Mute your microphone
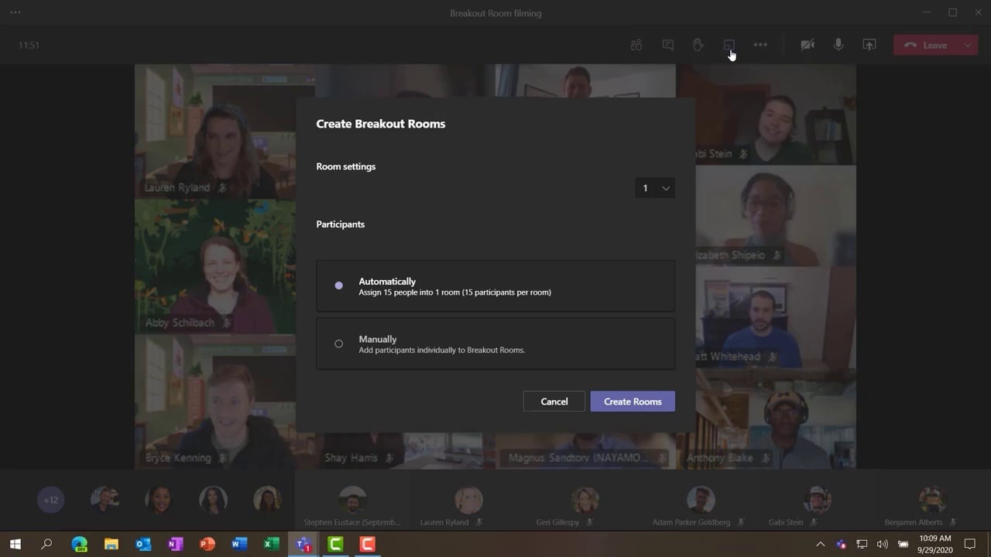 (838, 44)
